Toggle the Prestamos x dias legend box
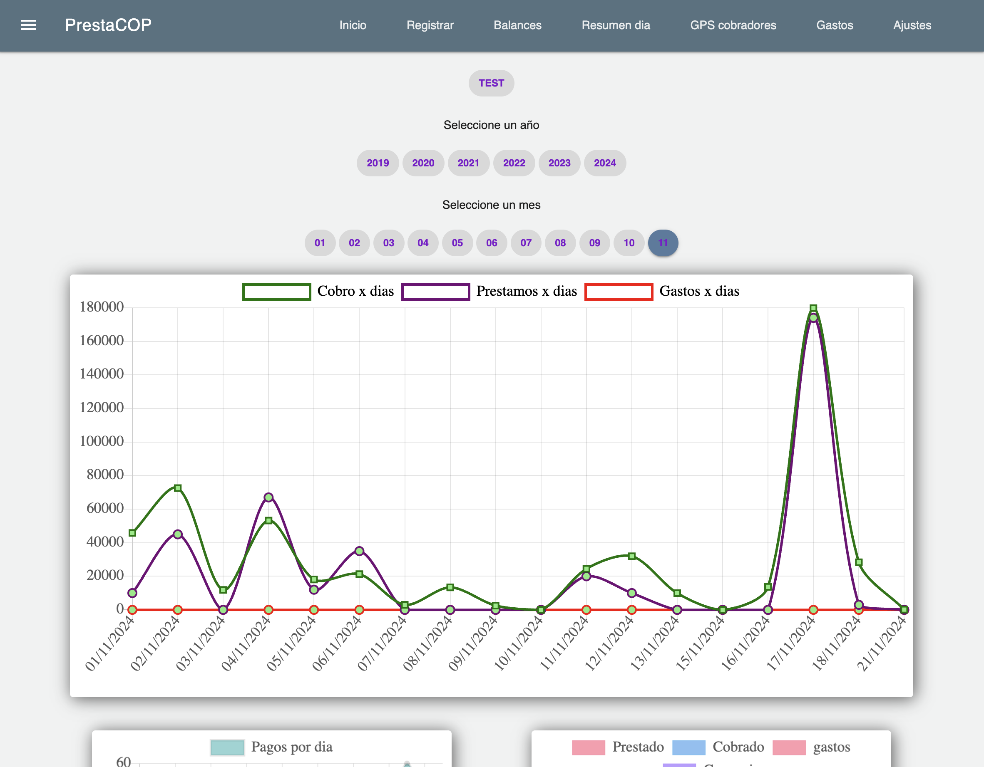984x767 pixels. tap(435, 292)
